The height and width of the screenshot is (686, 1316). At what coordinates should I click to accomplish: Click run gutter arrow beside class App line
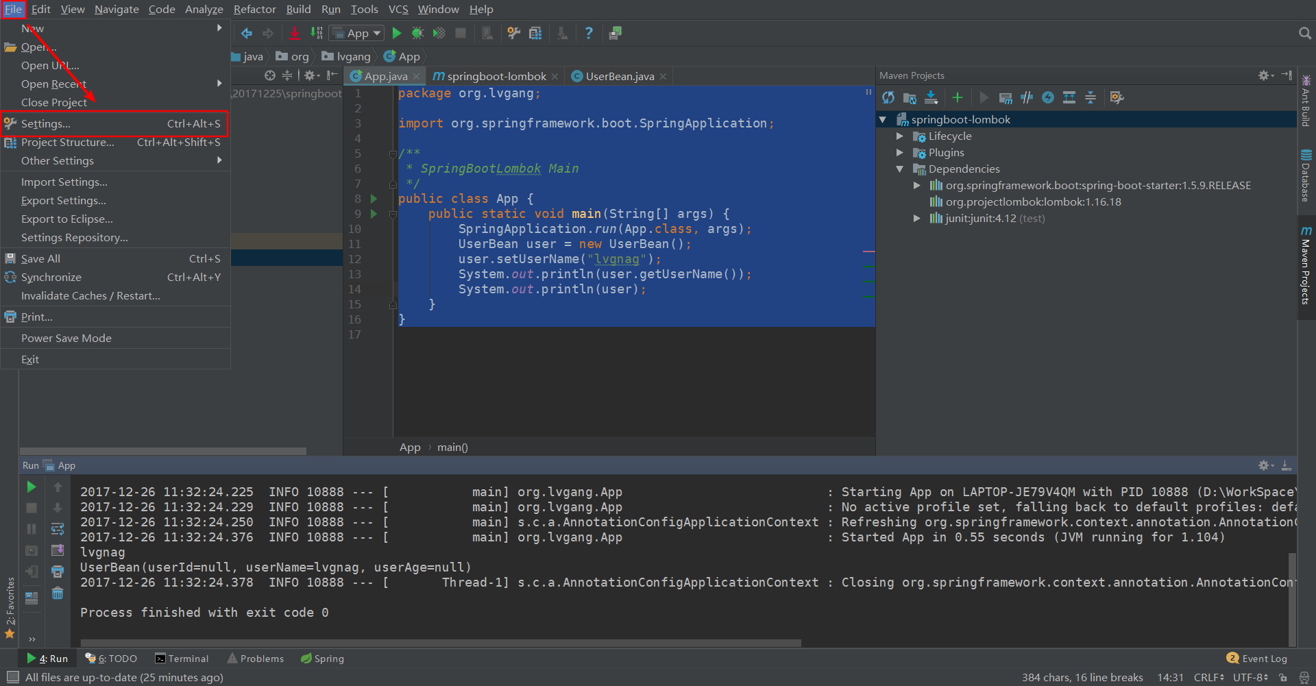[374, 199]
